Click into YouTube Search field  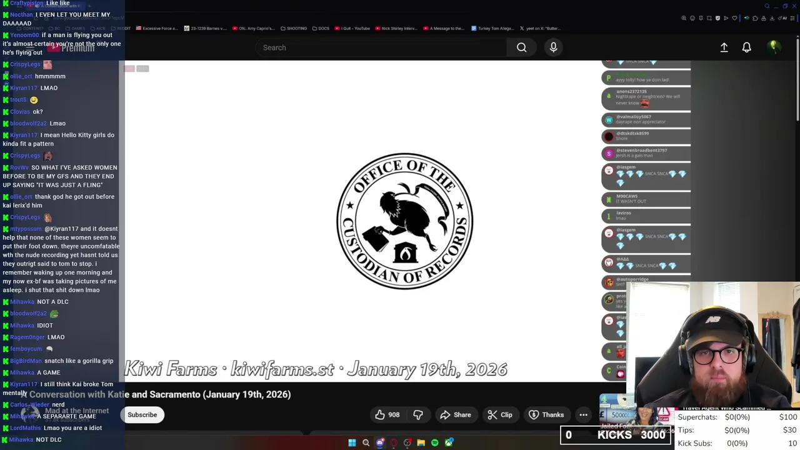tap(381, 47)
